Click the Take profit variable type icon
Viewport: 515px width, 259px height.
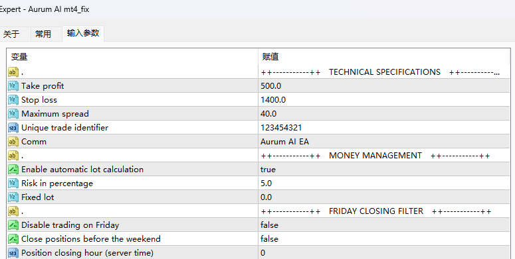click(13, 86)
